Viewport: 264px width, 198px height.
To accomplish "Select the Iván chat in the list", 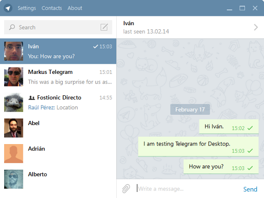I will point(58,51).
